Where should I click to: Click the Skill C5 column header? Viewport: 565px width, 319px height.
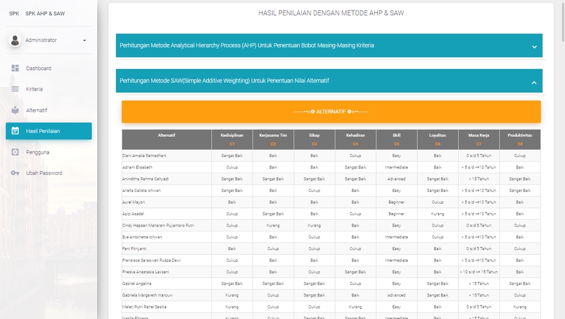[x=396, y=139]
